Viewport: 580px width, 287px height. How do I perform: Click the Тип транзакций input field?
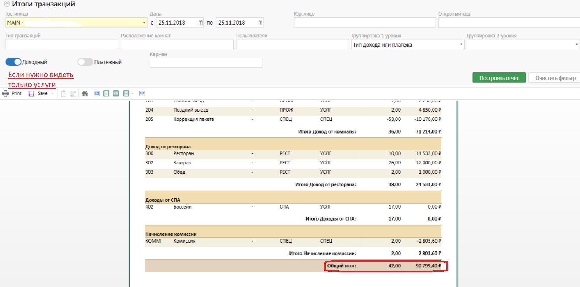click(62, 44)
